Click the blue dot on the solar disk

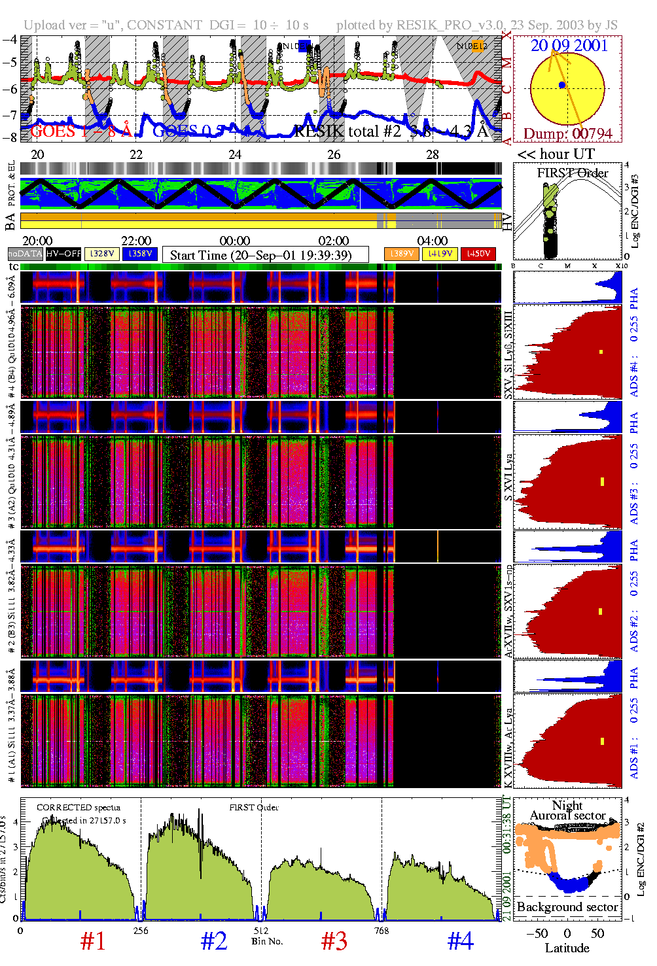[x=562, y=86]
